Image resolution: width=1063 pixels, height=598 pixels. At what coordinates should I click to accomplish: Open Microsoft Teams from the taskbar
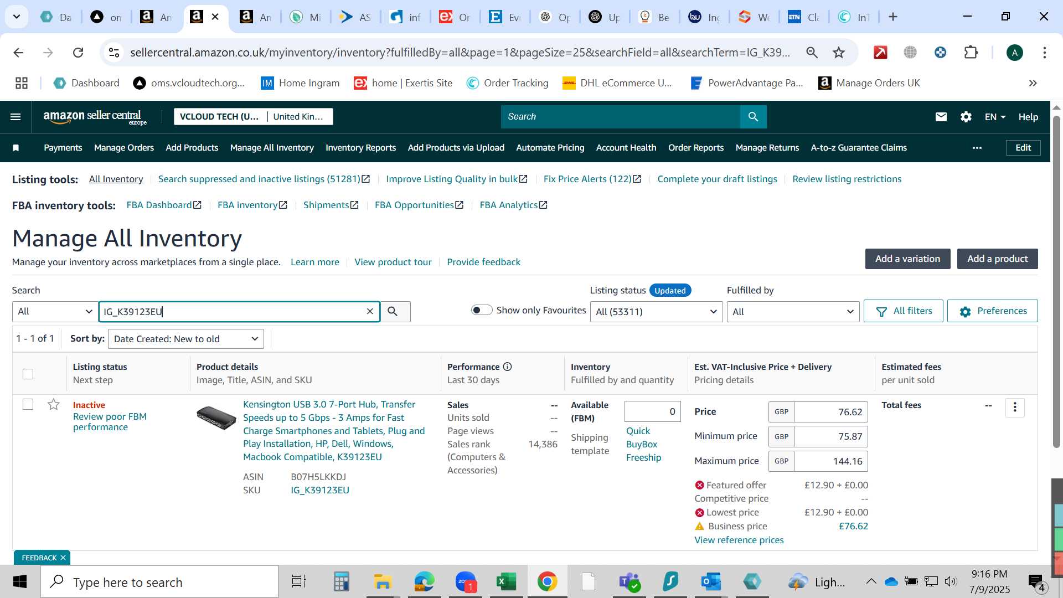pyautogui.click(x=629, y=582)
